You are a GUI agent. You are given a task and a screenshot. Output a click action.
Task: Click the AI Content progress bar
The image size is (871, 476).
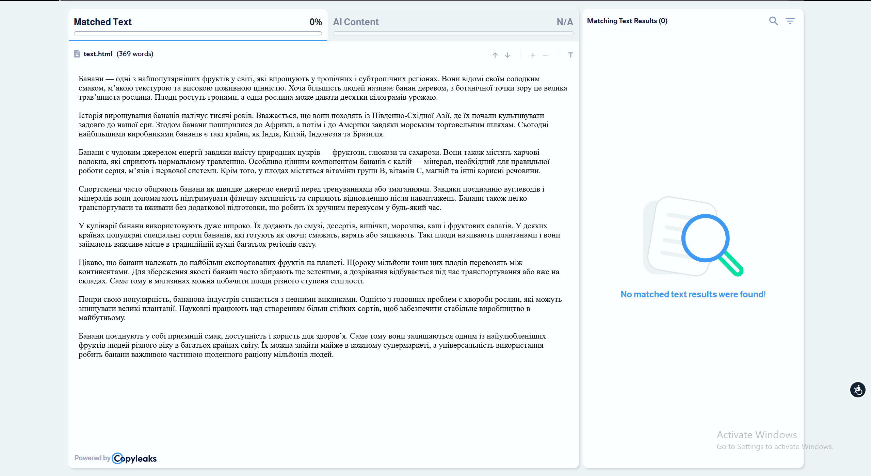point(453,33)
